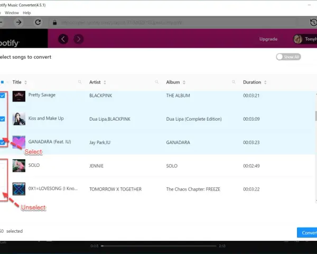Open the Window menu
Screen dimensions: 317x254
[12, 13]
